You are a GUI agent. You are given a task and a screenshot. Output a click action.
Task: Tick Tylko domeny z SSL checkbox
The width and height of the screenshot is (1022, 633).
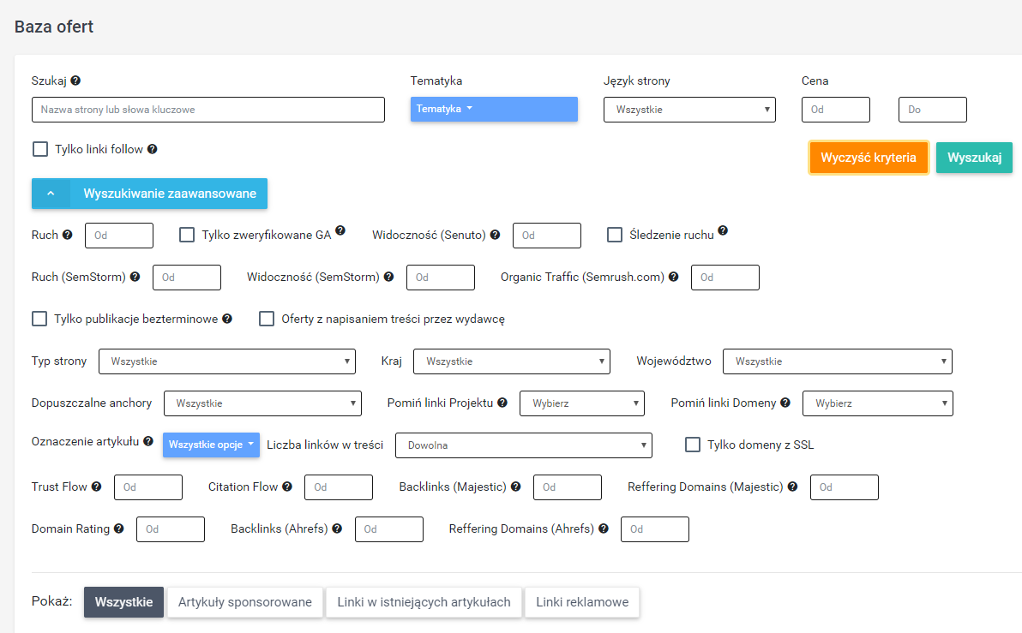[693, 445]
